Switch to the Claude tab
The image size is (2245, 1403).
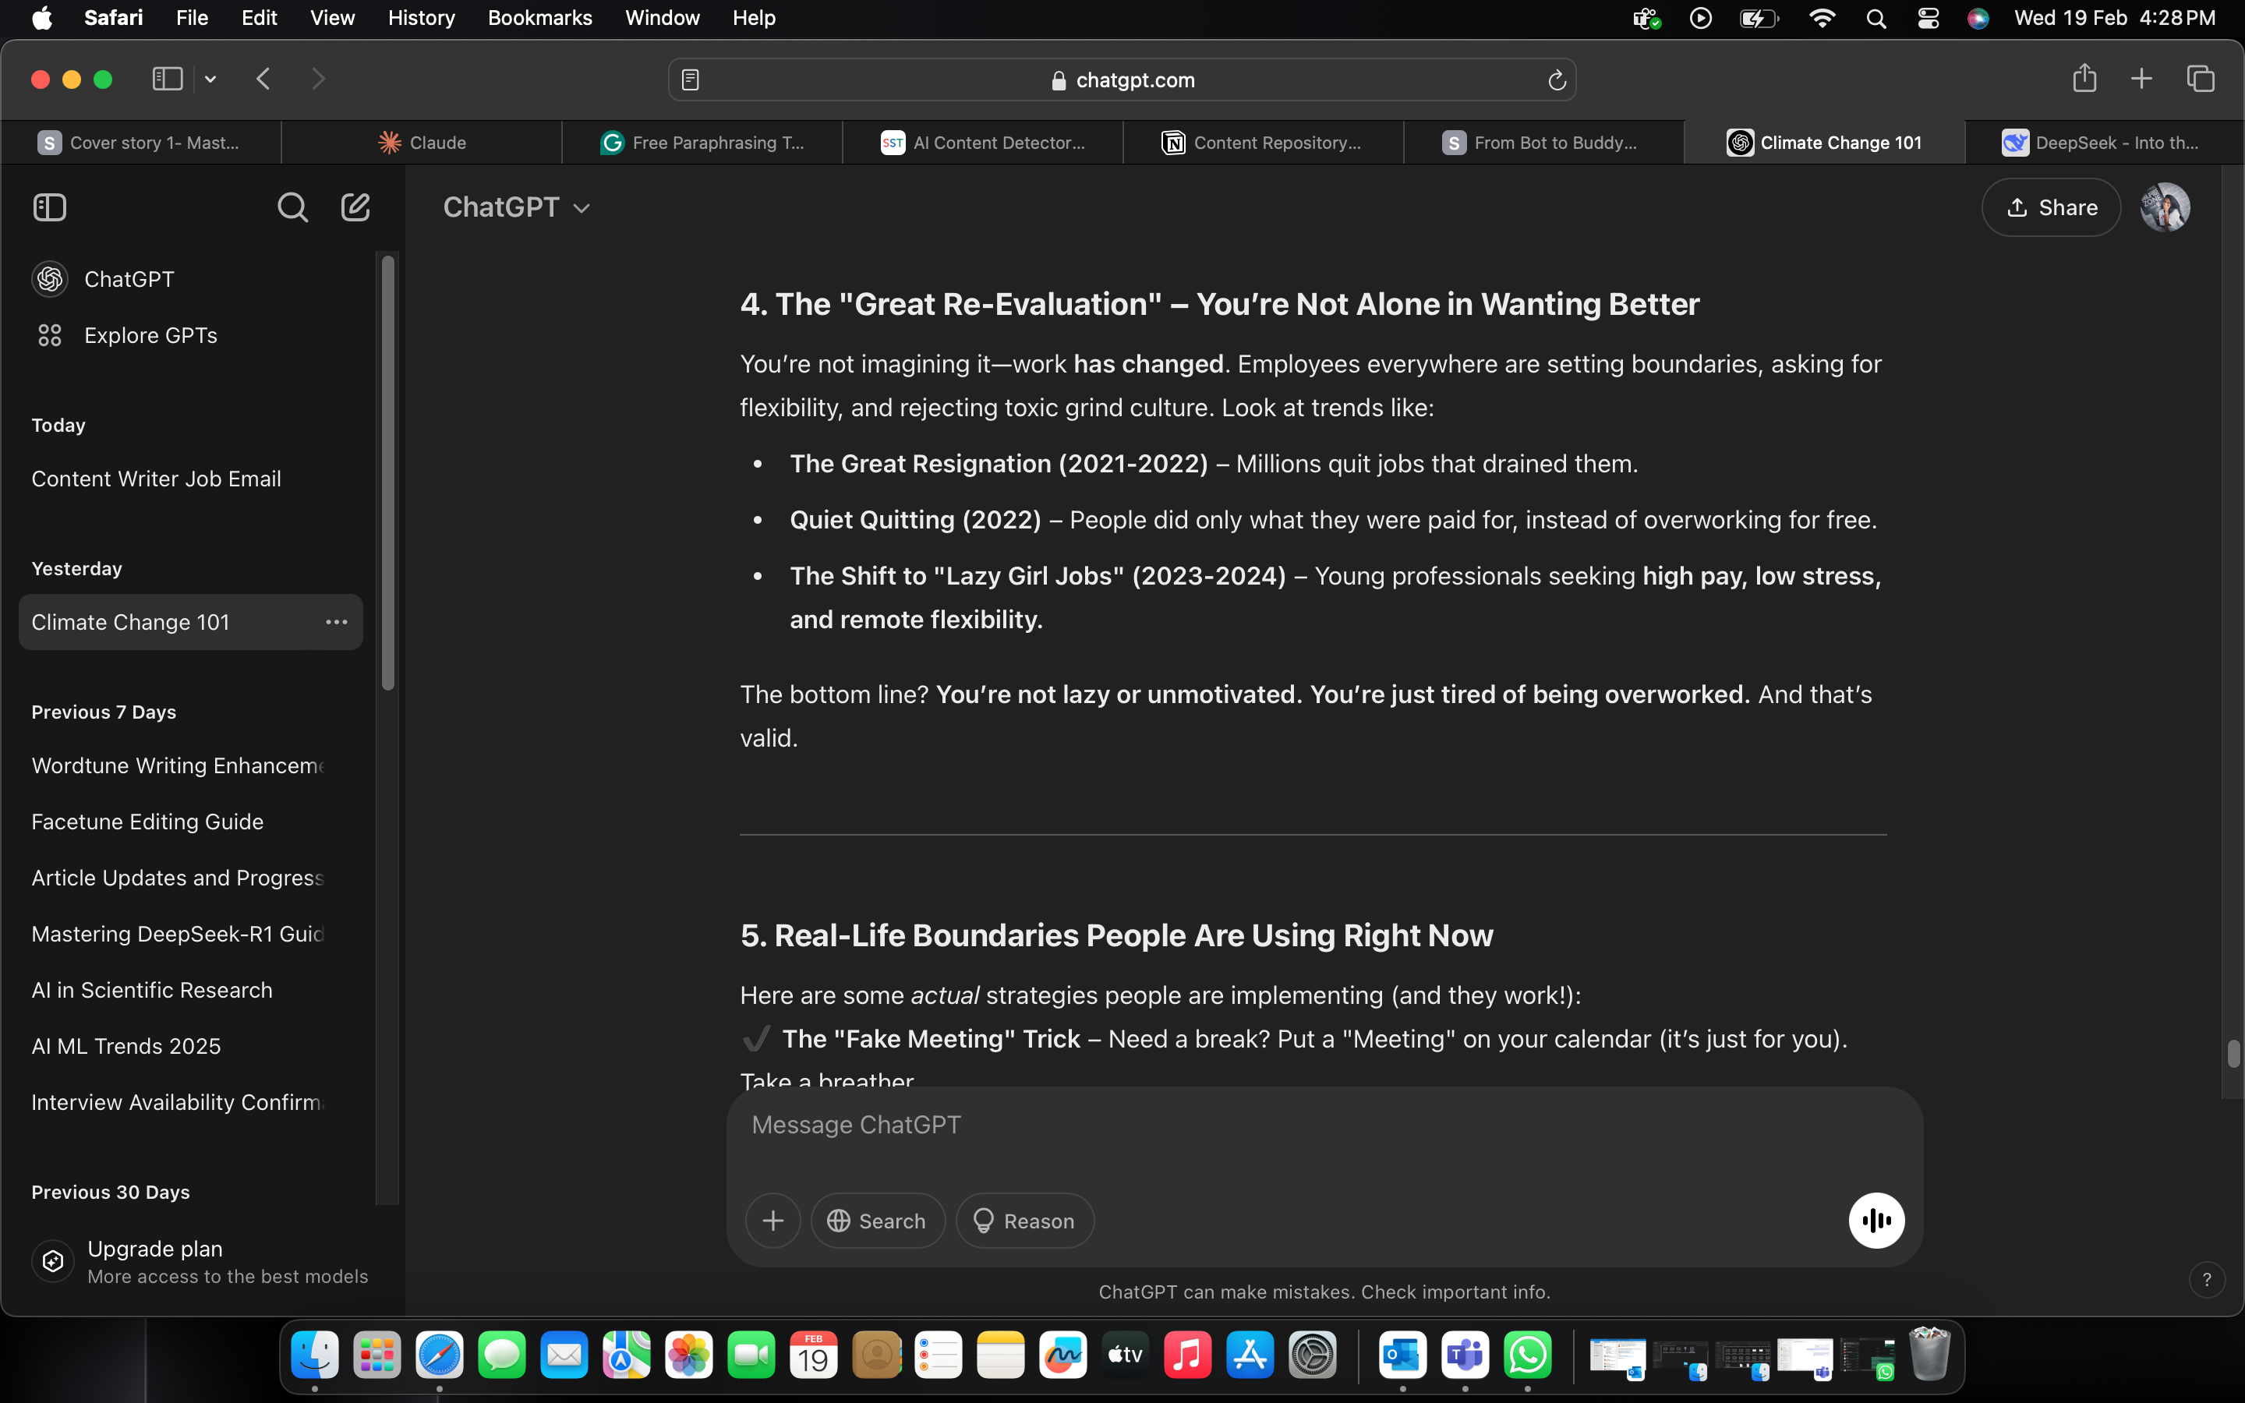[422, 143]
